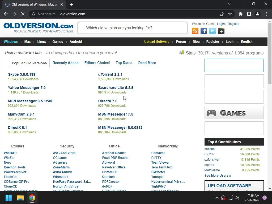Open Blog from navigation bar

[196, 42]
